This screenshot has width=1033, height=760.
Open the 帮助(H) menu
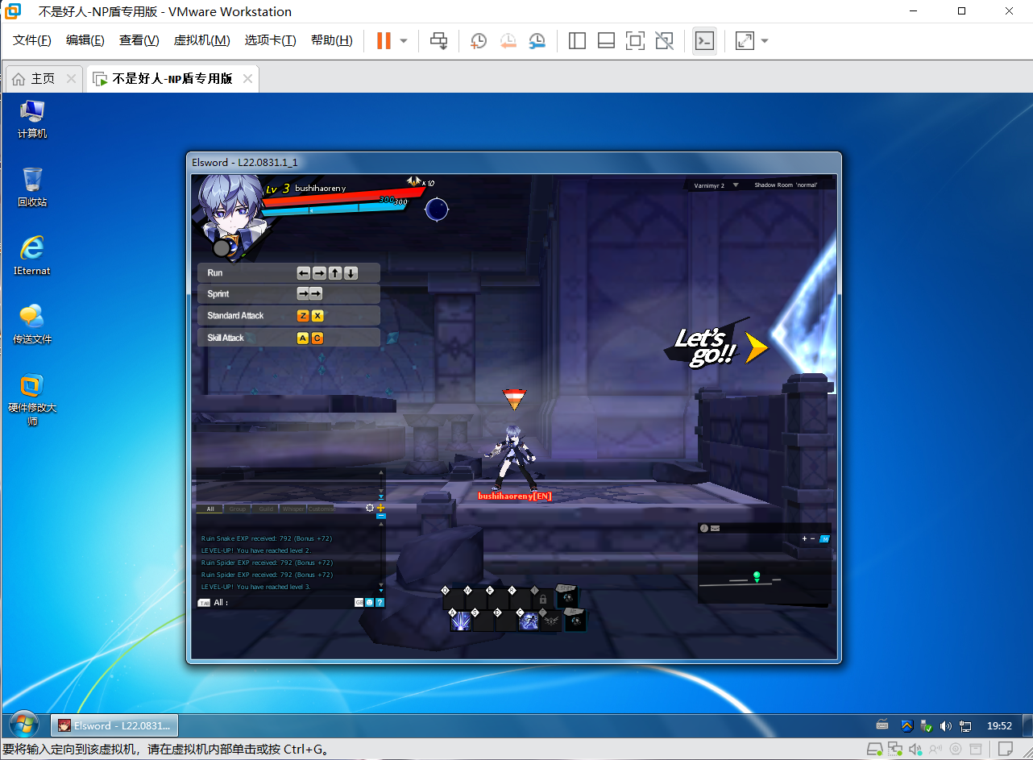(x=332, y=40)
